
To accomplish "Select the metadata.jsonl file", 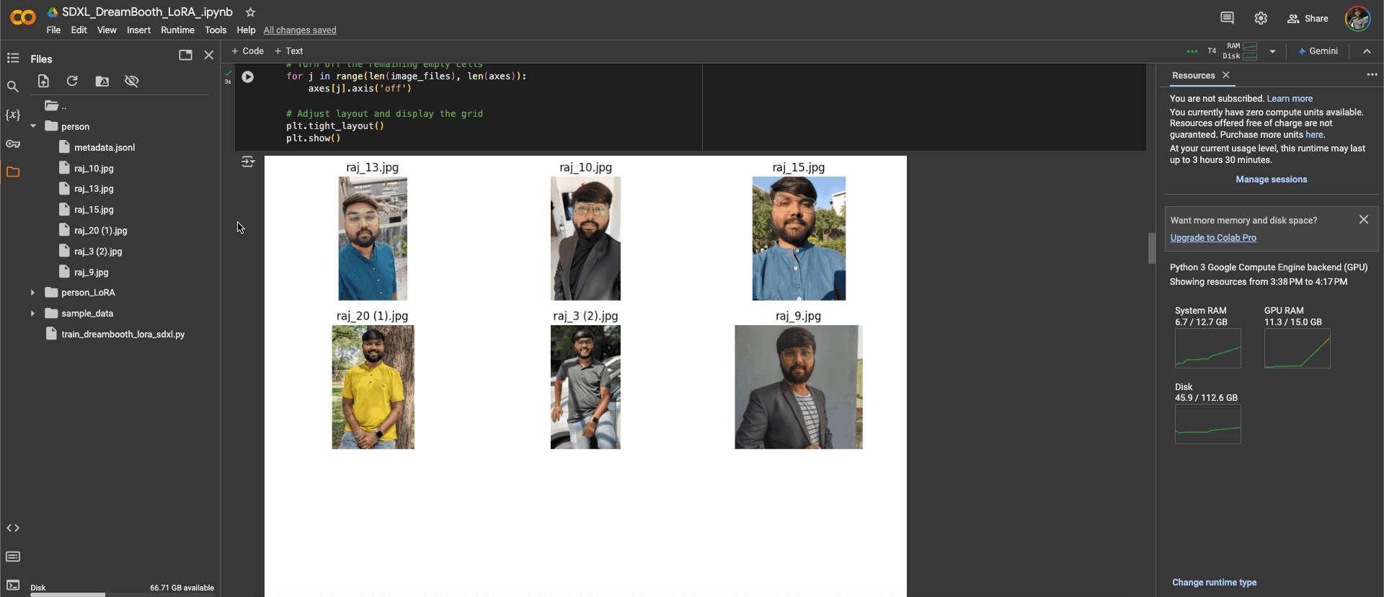I will (x=105, y=147).
